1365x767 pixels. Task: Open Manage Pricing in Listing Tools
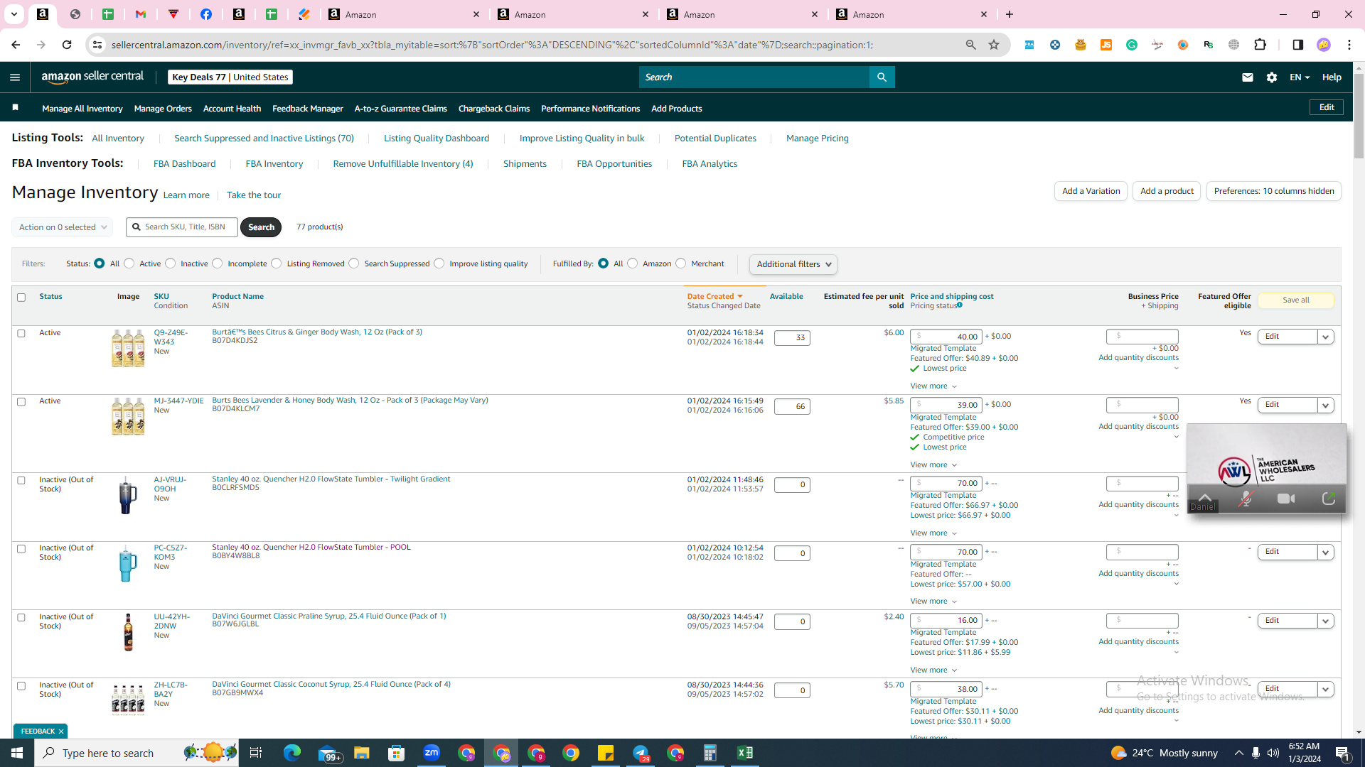tap(818, 138)
